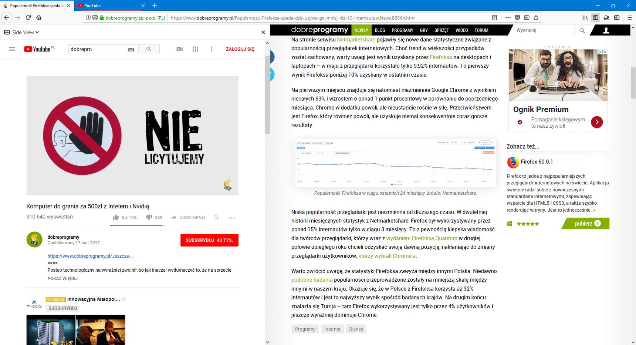
Task: Focus the YouTube search field
Action: 98,49
